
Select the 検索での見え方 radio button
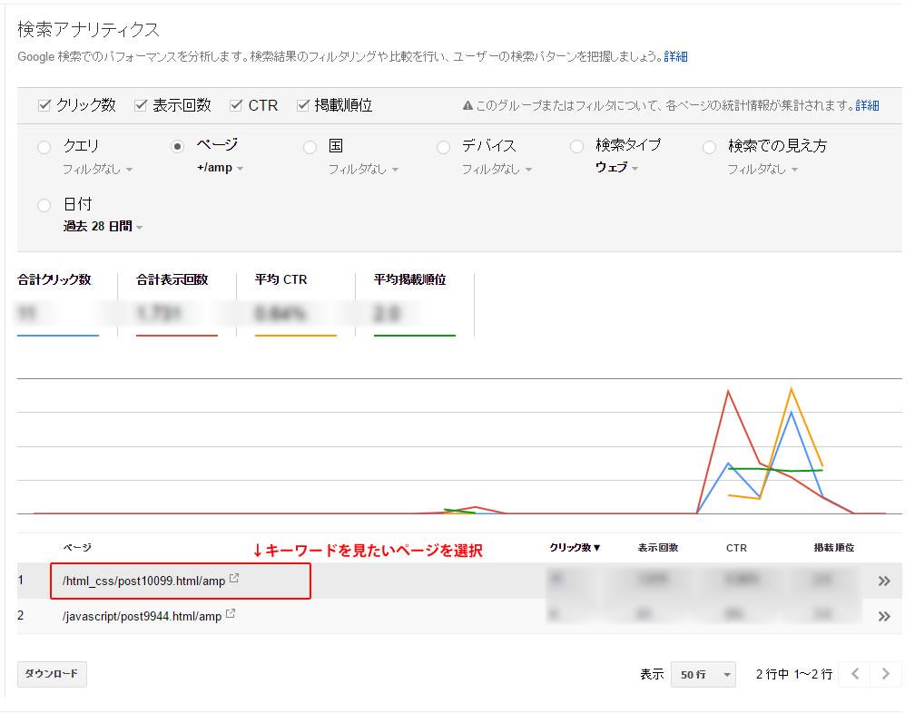[x=710, y=147]
